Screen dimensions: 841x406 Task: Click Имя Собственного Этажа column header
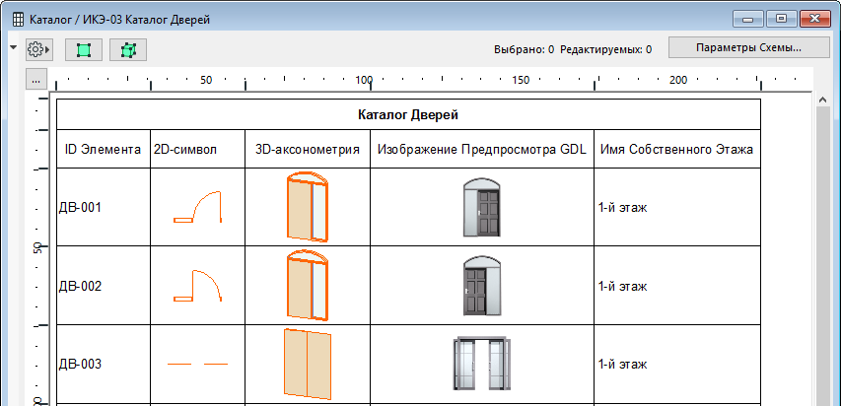[x=677, y=149]
